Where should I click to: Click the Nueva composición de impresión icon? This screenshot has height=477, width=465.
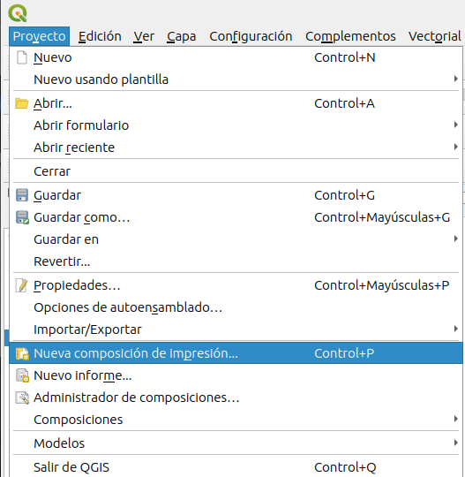click(x=22, y=353)
